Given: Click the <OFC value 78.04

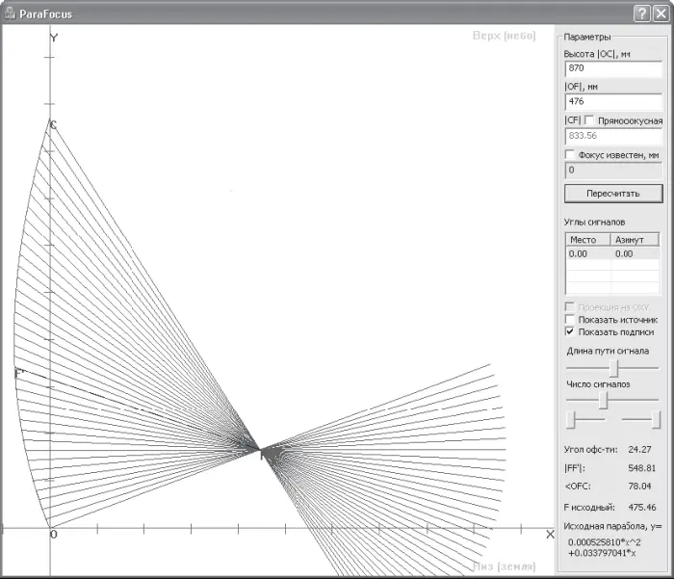Looking at the screenshot, I should (639, 487).
